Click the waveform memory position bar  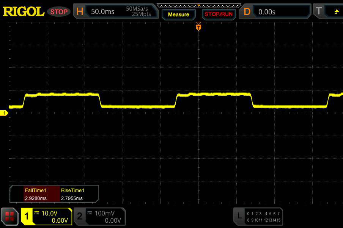[198, 5]
